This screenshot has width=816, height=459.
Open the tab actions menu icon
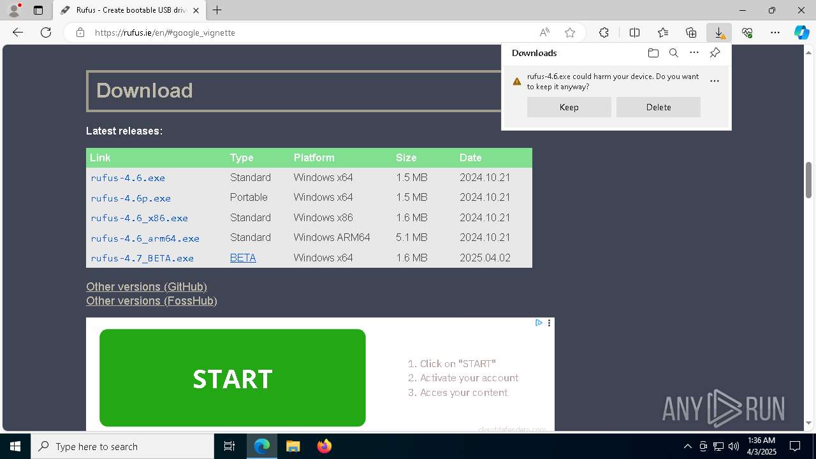point(38,10)
